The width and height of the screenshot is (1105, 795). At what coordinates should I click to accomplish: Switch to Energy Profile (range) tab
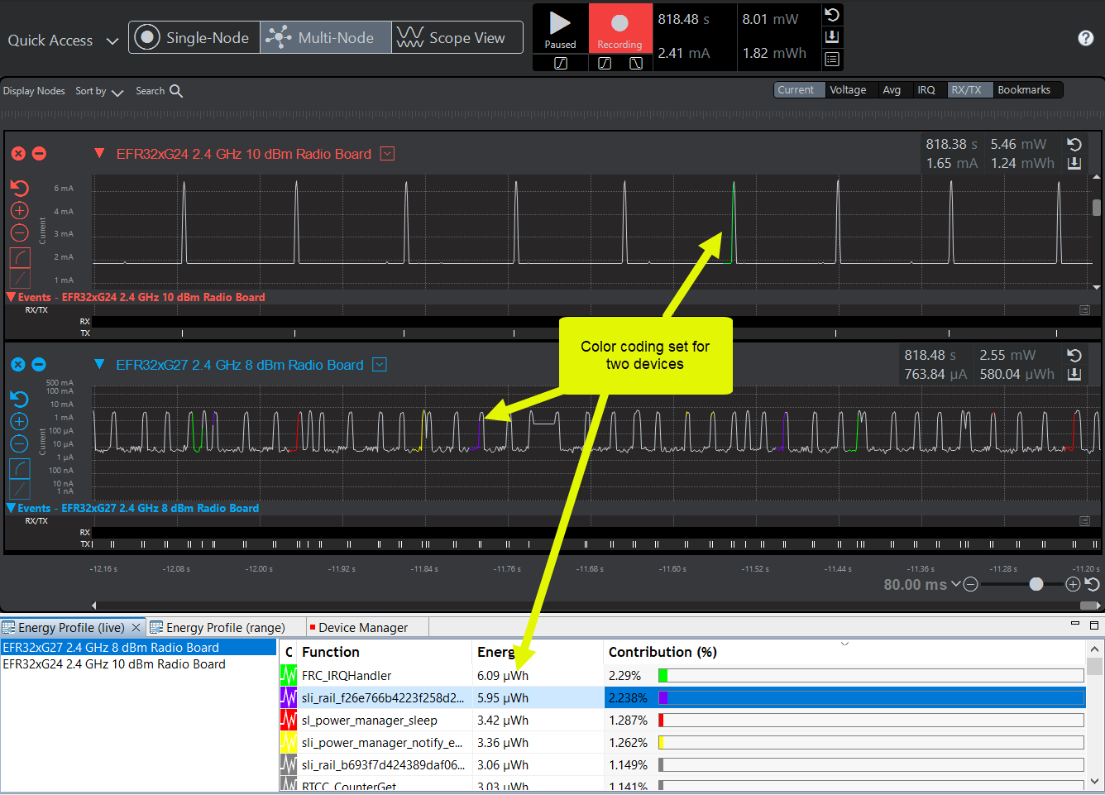225,628
